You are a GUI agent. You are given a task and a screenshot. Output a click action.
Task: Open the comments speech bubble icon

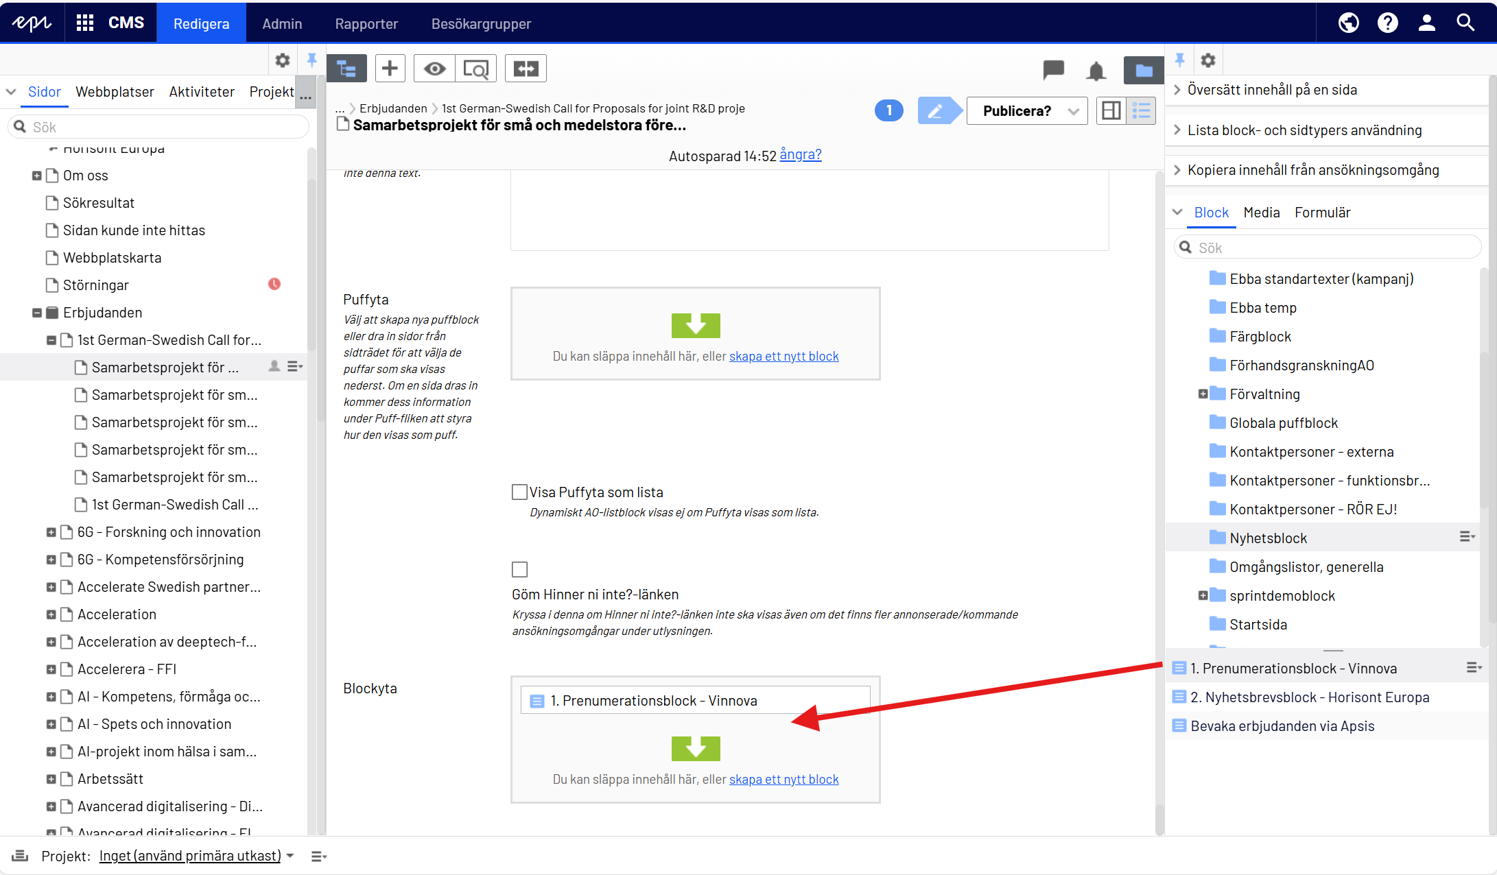(x=1053, y=69)
